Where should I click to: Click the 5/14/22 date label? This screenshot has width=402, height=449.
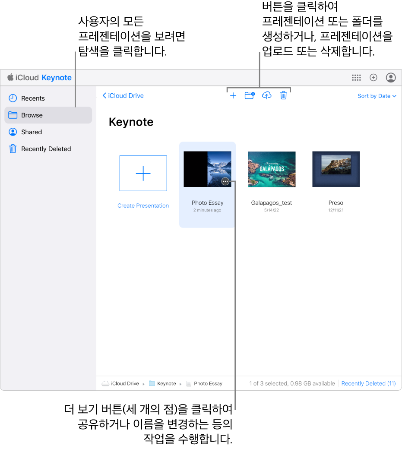tap(272, 210)
